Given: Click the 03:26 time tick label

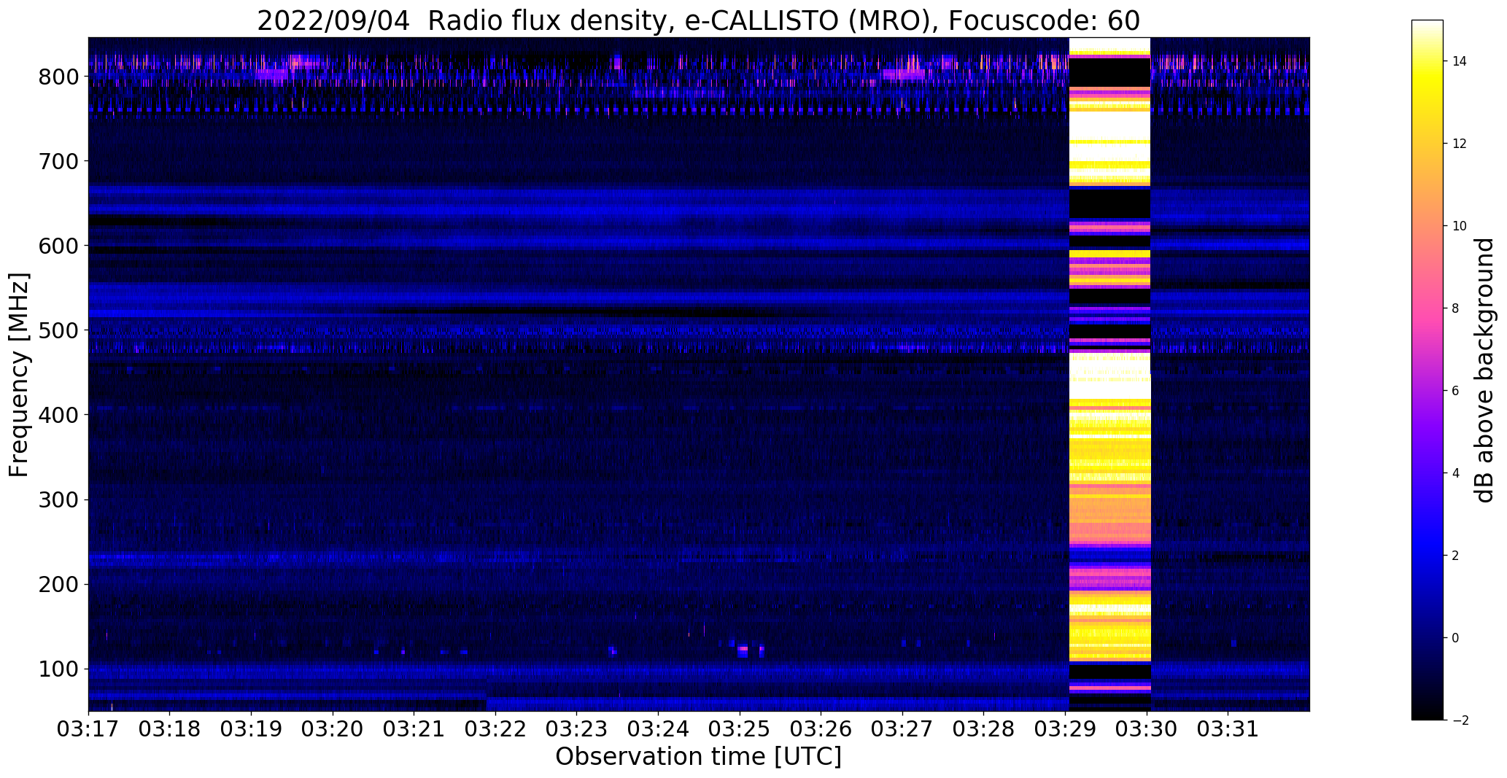Looking at the screenshot, I should pyautogui.click(x=821, y=729).
